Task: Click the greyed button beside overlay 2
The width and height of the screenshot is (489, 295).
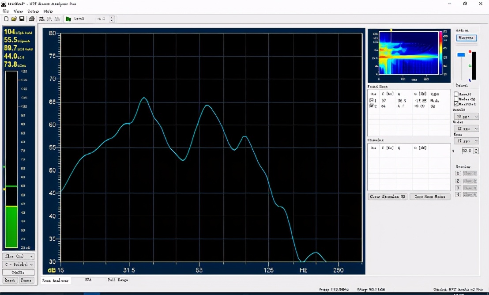Action: (x=470, y=181)
